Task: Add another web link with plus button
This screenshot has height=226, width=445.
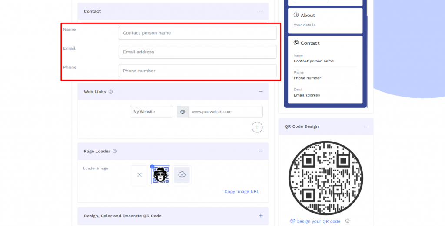Action: 257,127
